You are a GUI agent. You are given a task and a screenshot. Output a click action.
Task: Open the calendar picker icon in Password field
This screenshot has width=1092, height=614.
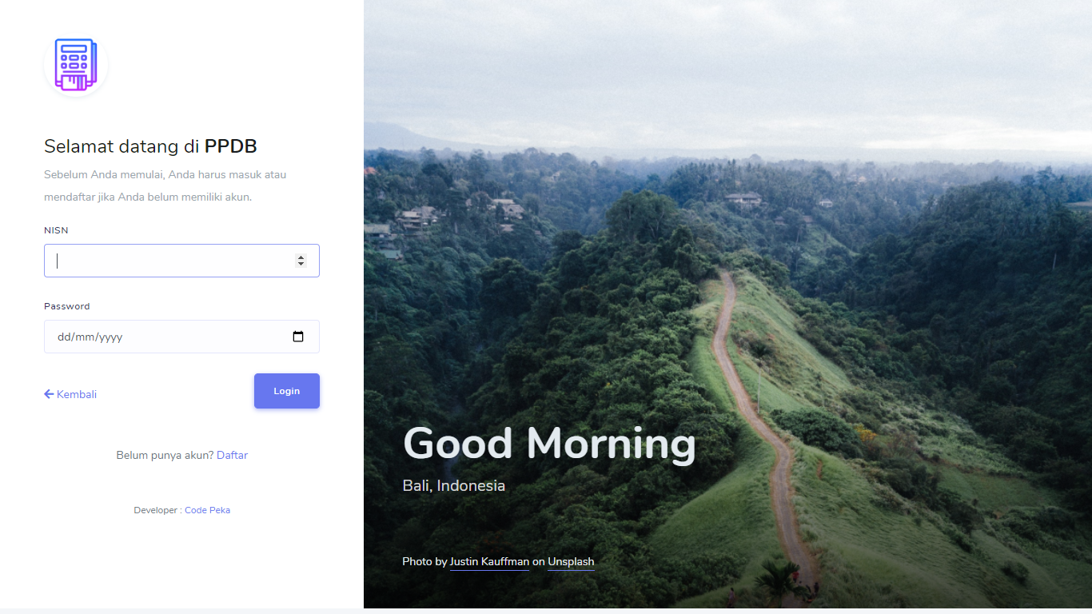pos(298,337)
